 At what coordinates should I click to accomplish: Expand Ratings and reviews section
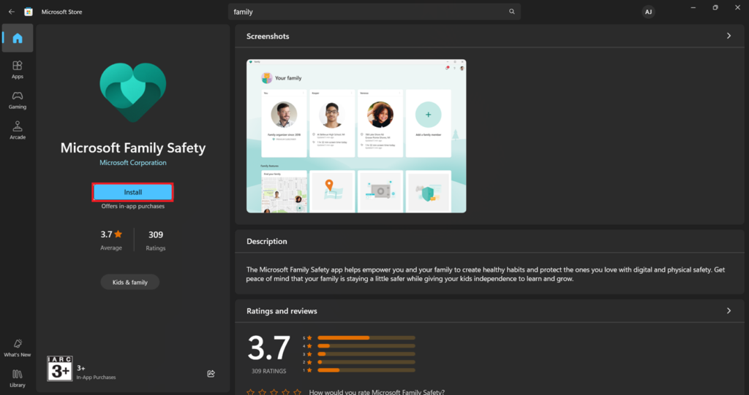point(729,310)
